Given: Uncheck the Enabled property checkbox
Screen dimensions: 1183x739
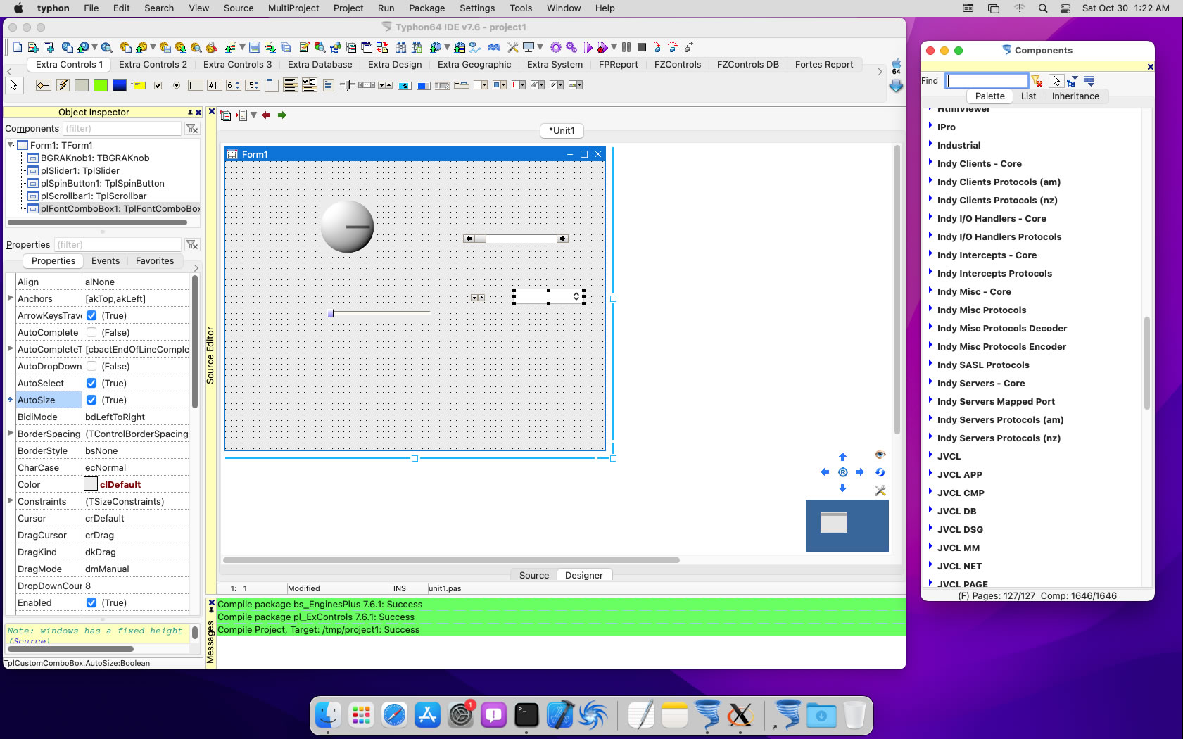Looking at the screenshot, I should [91, 602].
